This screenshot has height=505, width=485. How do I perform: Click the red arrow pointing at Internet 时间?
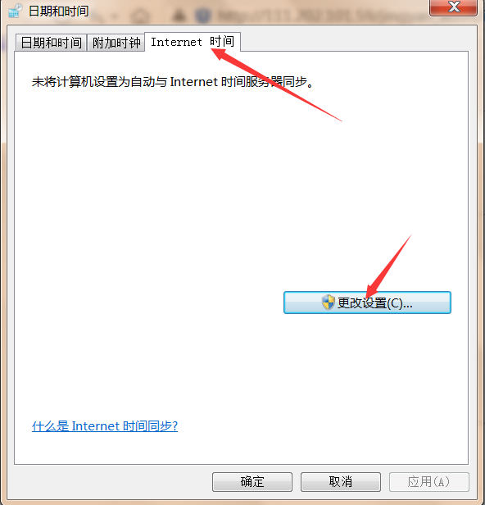point(276,84)
